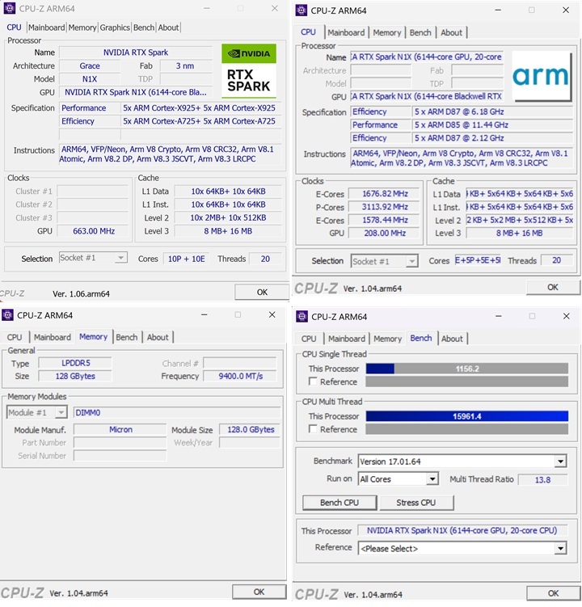Click OK in the Ver. 1.06 window
Image resolution: width=582 pixels, height=607 pixels.
[262, 292]
